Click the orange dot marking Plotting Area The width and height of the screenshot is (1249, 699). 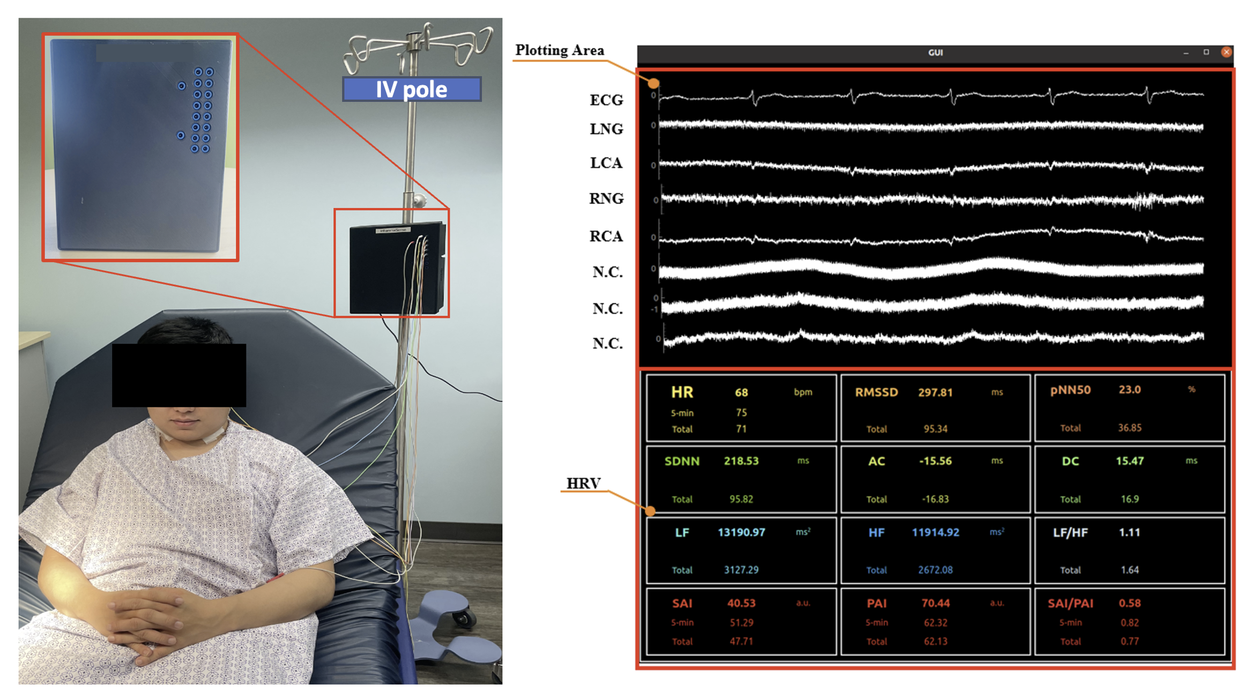coord(653,83)
